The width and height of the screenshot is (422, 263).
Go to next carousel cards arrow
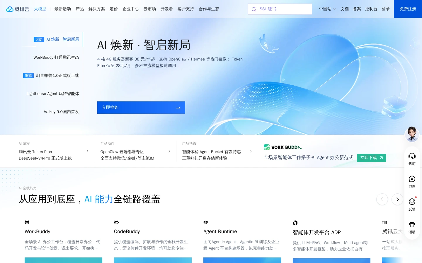pos(397,199)
